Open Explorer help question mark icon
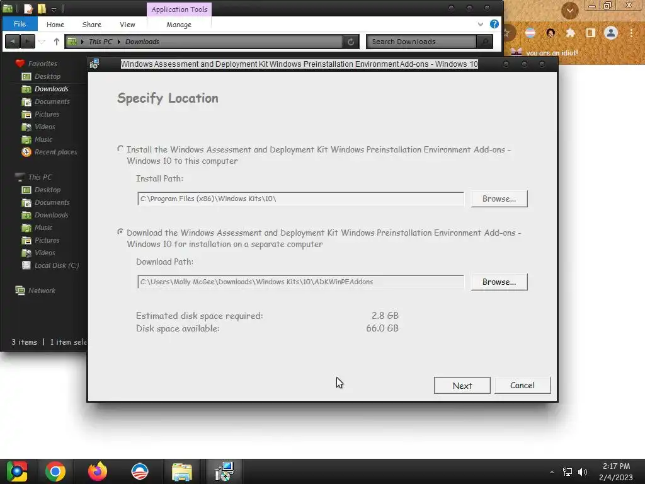Screen dimensions: 645x484 494,24
